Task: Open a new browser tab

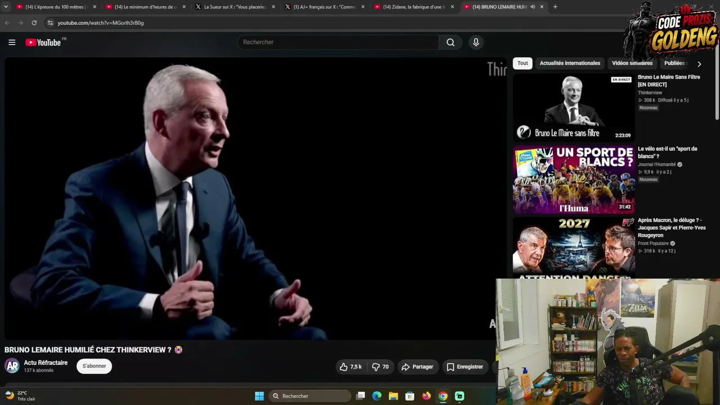Action: 555,7
